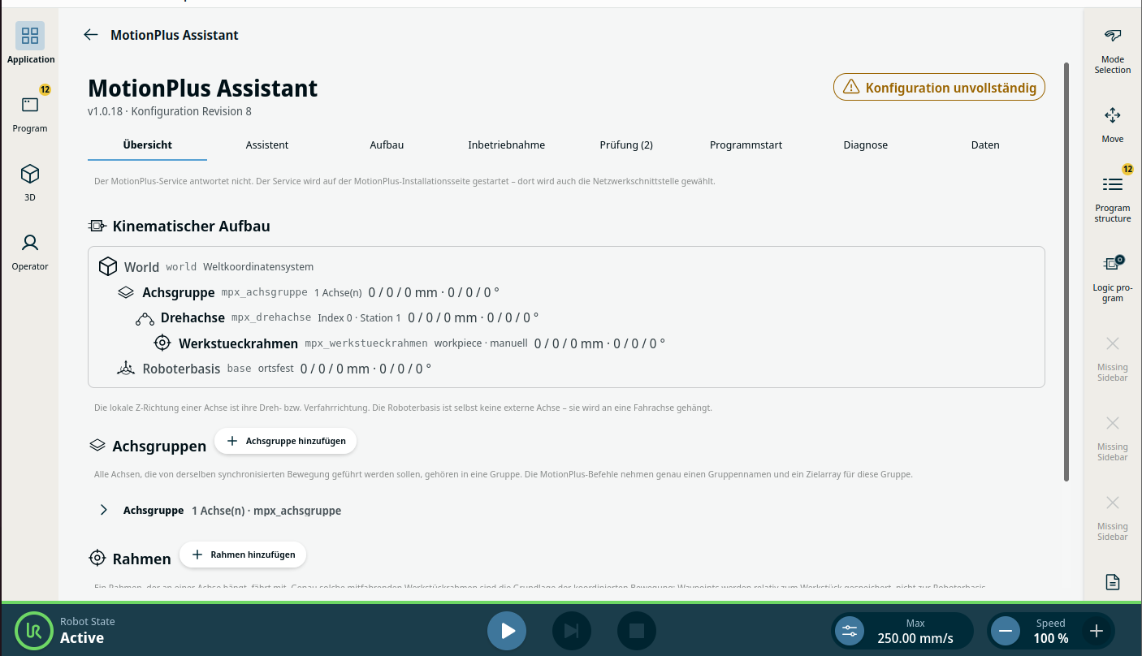1142x656 pixels.
Task: Select the World tree row
Action: tap(566, 266)
